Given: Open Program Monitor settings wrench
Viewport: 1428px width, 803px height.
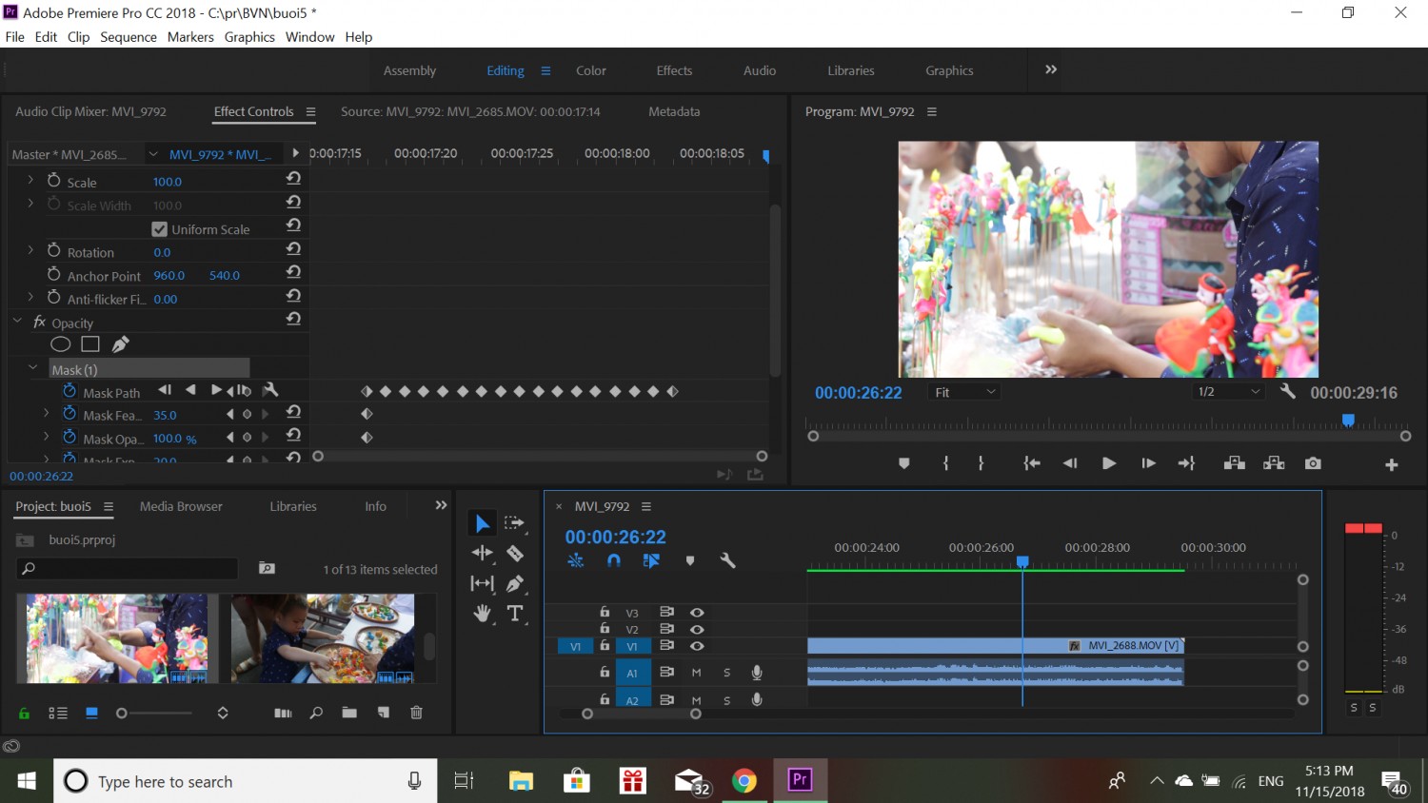Looking at the screenshot, I should pos(1288,391).
